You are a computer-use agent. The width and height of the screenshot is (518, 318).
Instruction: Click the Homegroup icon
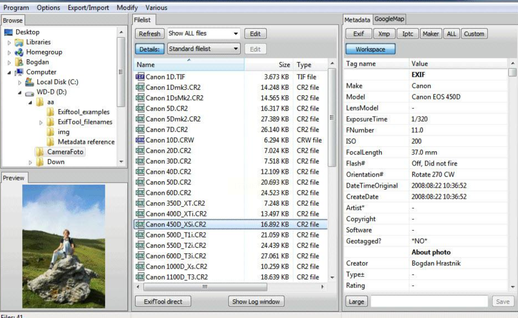pos(19,52)
